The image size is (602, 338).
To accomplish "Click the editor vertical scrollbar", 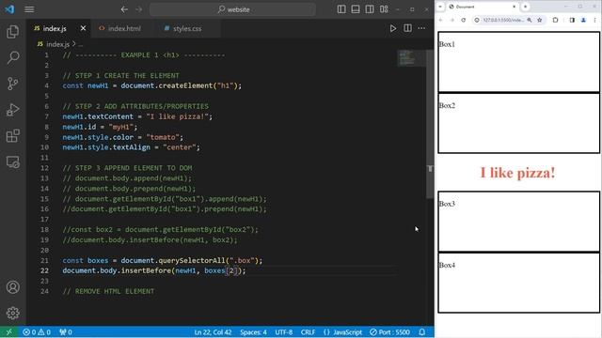I will coord(430,124).
